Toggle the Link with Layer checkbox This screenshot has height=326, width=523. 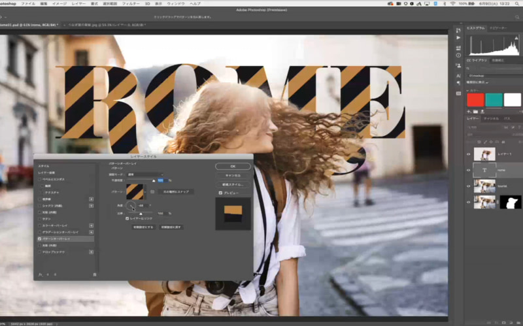127,218
